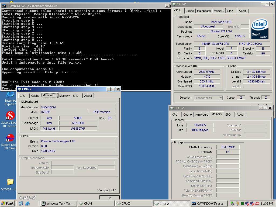Click the keys security tray icon
This screenshot has height=207, width=276.
(x=237, y=203)
